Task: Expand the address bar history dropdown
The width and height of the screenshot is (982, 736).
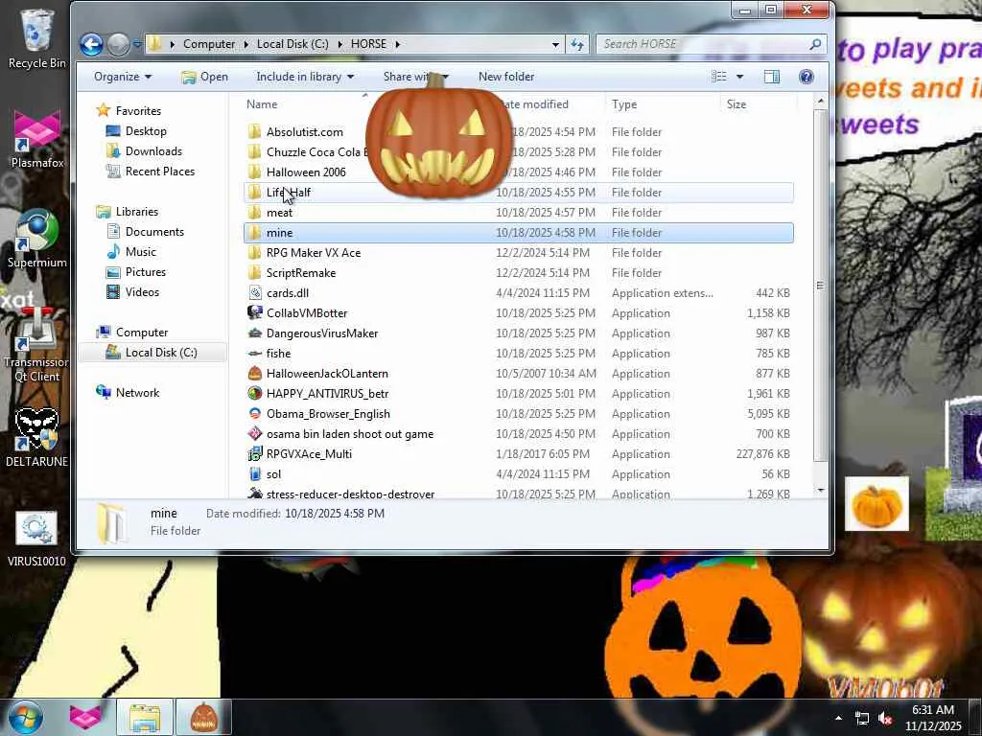Action: coord(555,44)
